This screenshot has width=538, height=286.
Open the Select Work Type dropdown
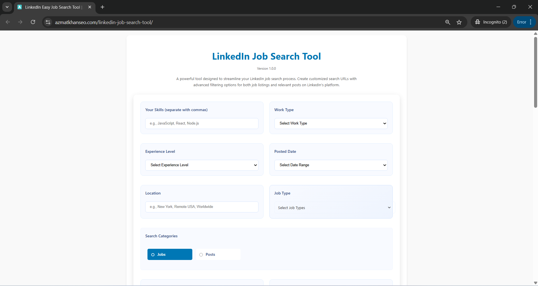331,123
